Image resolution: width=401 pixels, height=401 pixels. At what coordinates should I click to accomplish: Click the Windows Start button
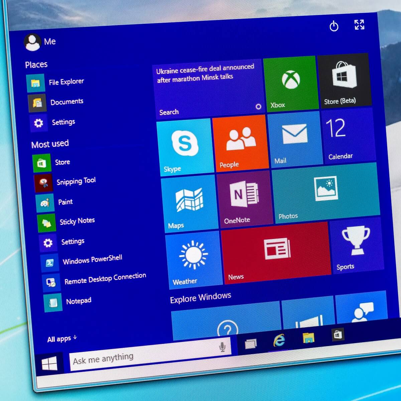point(49,364)
